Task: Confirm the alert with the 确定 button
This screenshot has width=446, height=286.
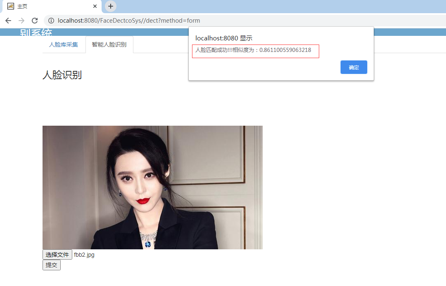Action: [353, 67]
